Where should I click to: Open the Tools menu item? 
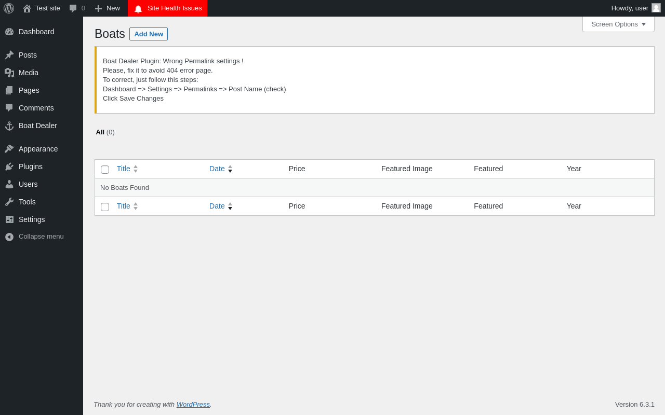click(x=42, y=202)
